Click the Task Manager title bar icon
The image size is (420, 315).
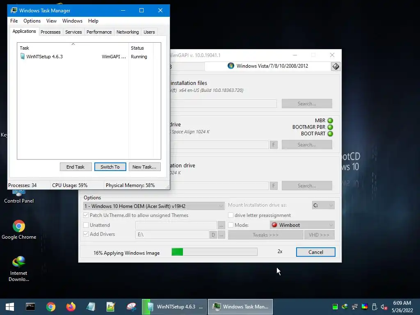click(14, 10)
